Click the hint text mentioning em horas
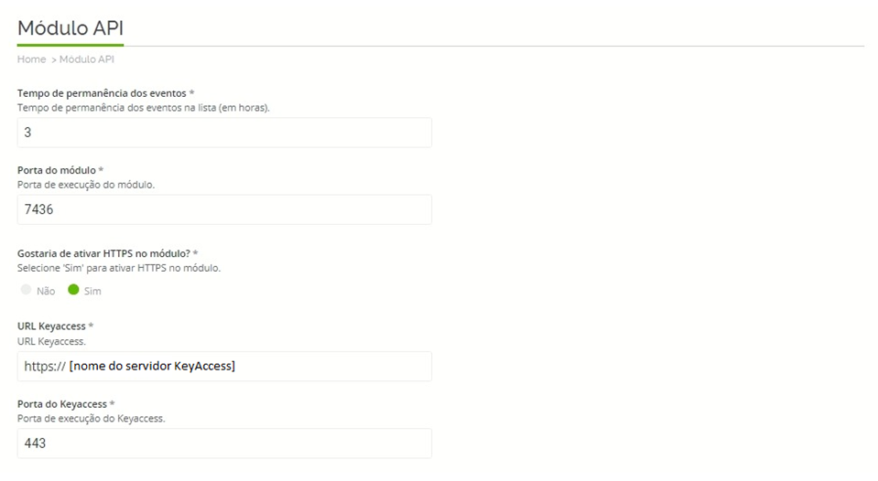 coord(144,108)
